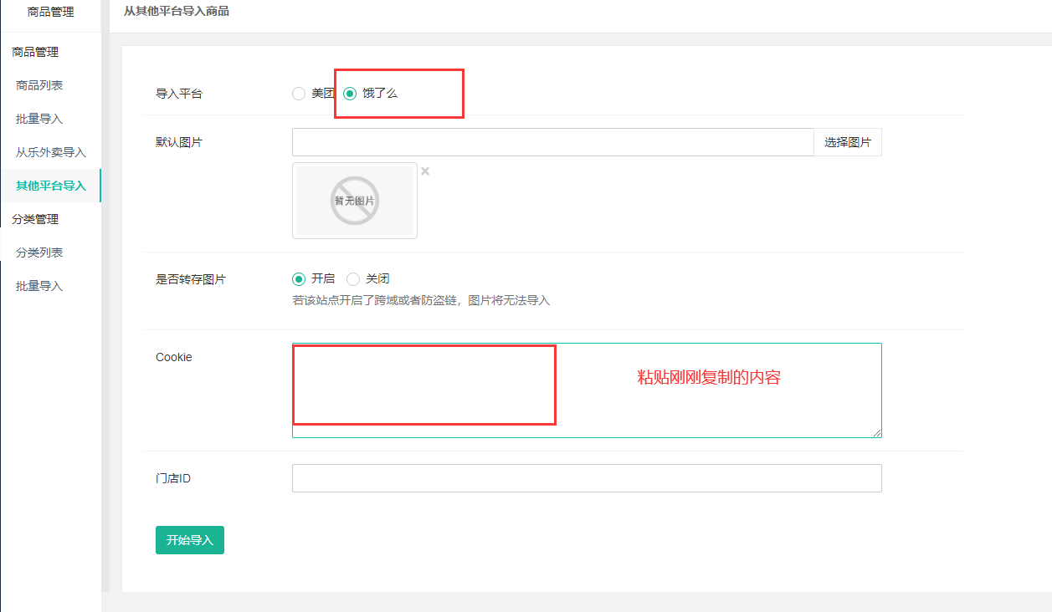Click the hint text about 跨域或者防盗链
The width and height of the screenshot is (1052, 612).
[x=421, y=300]
